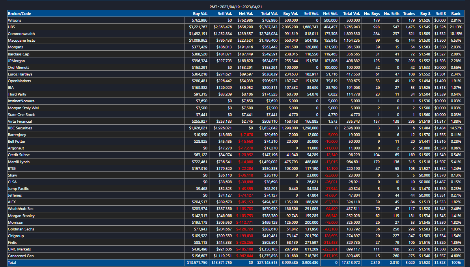Click the Ord Minnett broker name
470x267 pixels.
pyautogui.click(x=18, y=68)
